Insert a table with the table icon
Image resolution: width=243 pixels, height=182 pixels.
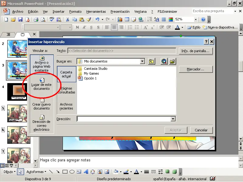pos(127,19)
